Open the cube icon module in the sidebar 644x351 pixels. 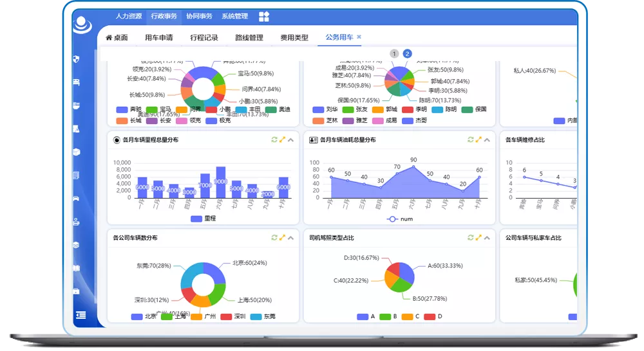pyautogui.click(x=76, y=152)
